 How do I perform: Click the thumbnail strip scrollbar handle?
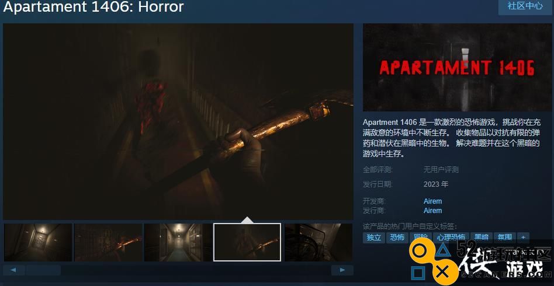point(43,270)
